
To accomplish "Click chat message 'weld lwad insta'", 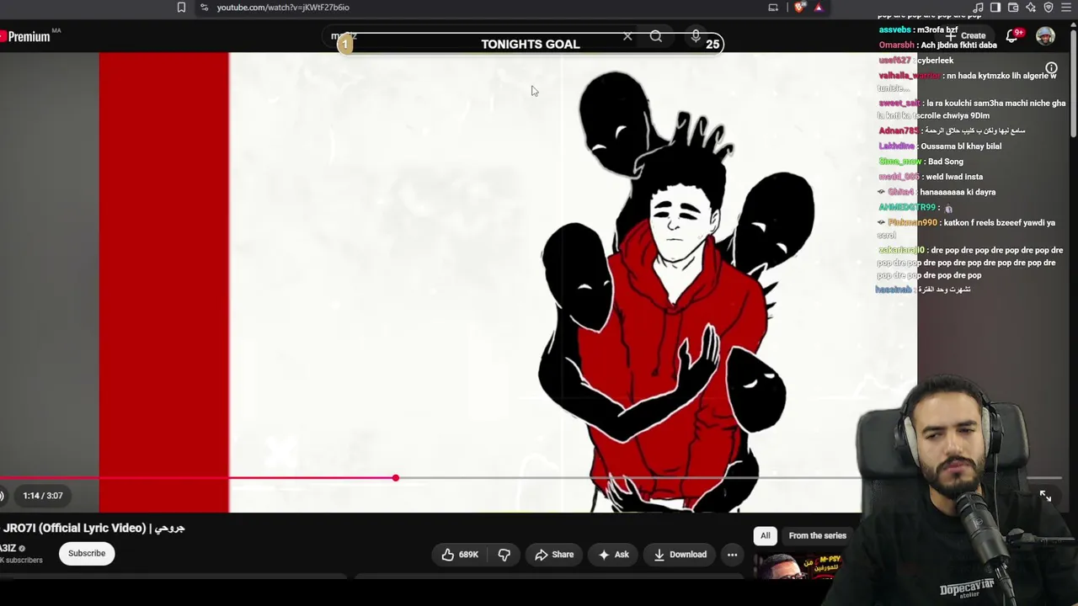I will pyautogui.click(x=954, y=177).
